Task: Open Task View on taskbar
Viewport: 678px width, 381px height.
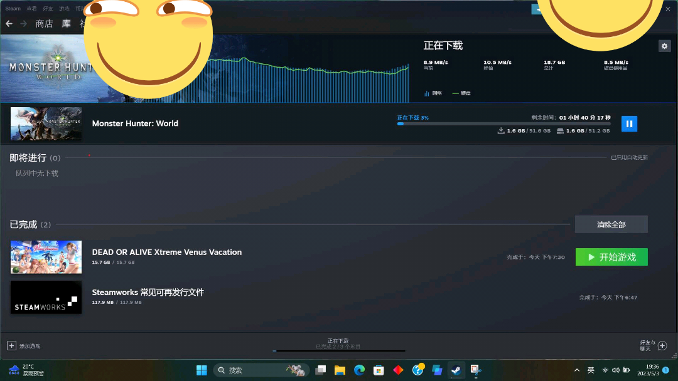Action: (x=320, y=370)
